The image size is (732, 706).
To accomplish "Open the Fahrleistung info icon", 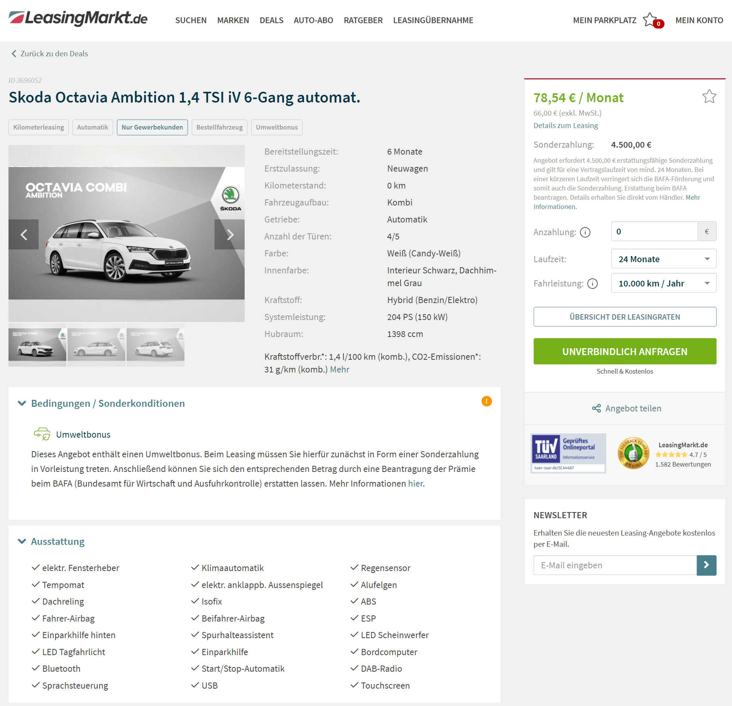I will point(592,283).
